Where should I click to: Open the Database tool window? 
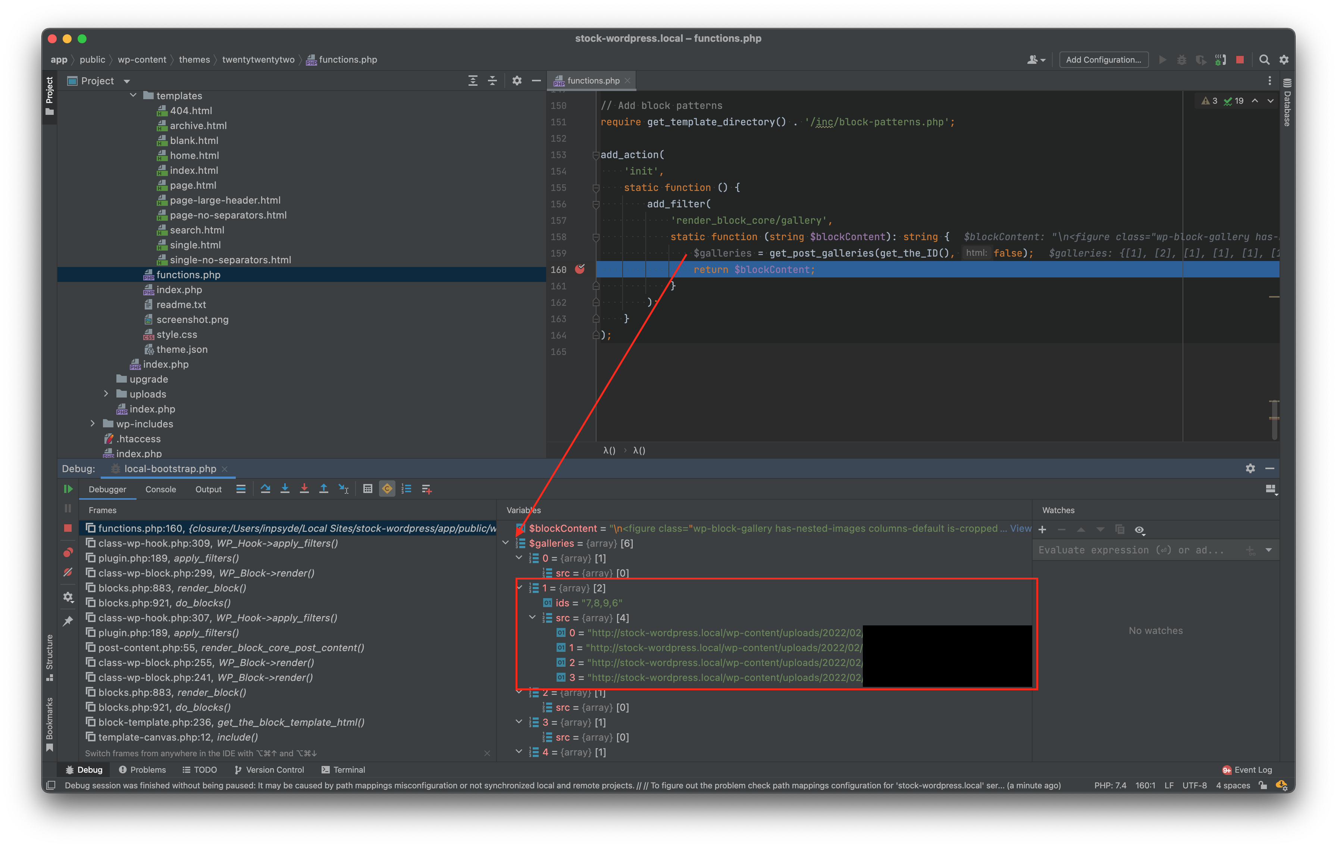point(1287,103)
